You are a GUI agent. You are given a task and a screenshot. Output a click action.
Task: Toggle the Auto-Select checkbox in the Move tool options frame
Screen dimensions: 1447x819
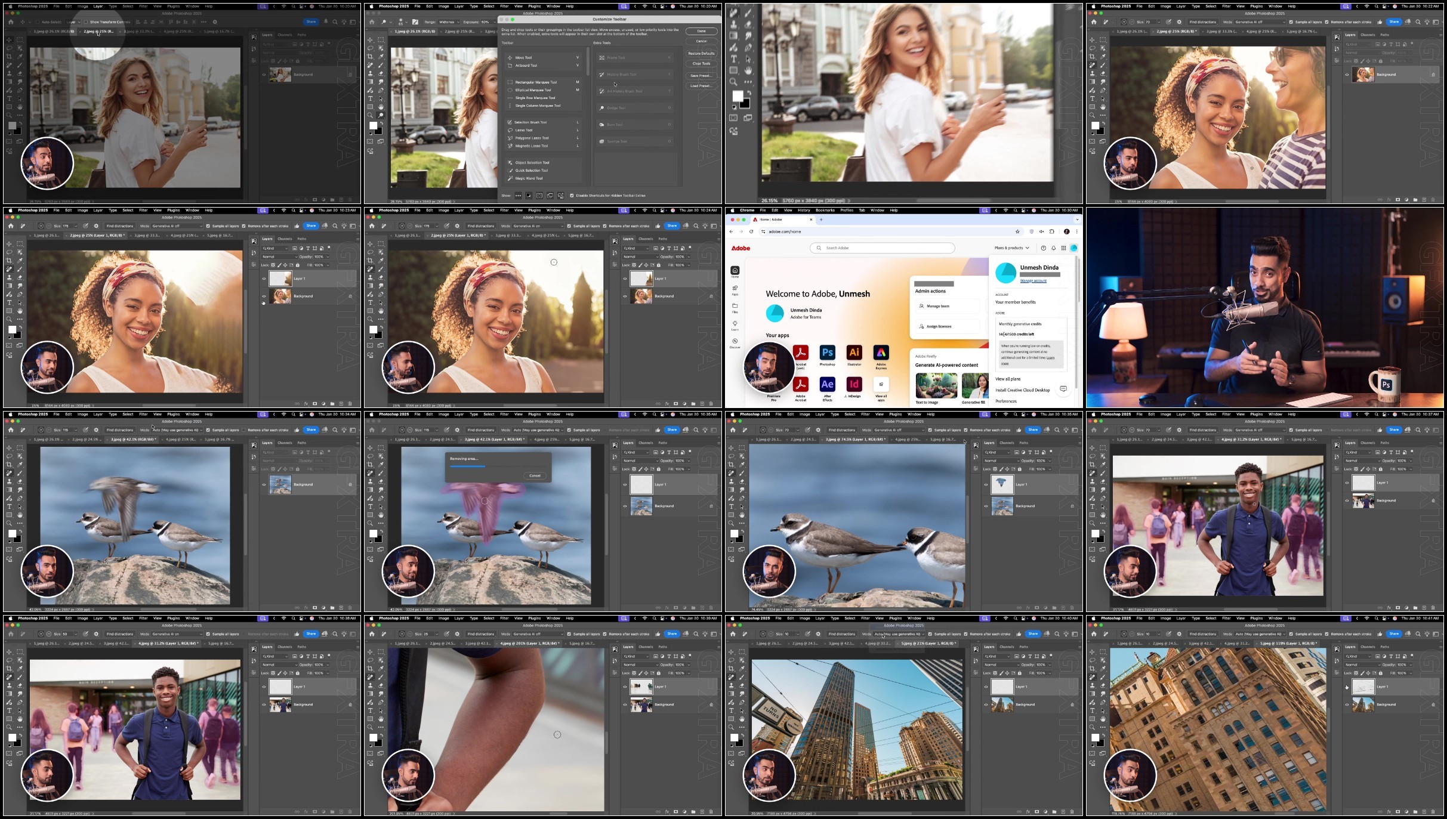click(x=38, y=22)
